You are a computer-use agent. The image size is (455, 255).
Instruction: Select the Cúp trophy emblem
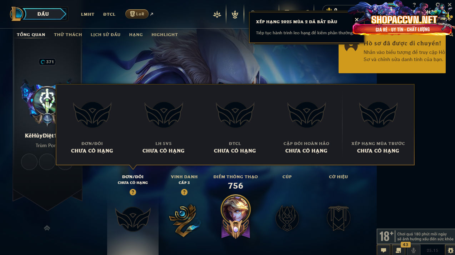click(x=287, y=217)
